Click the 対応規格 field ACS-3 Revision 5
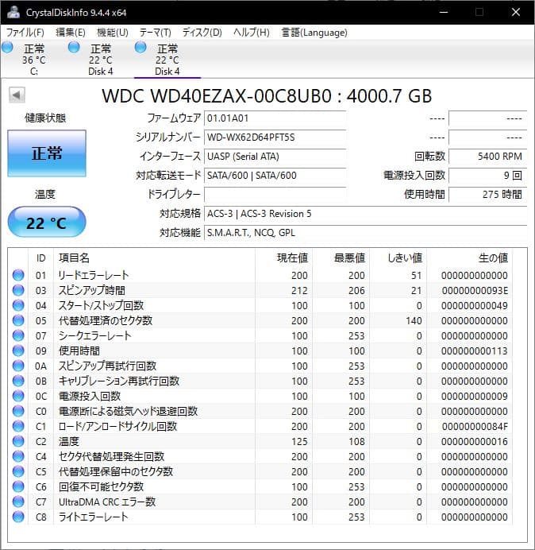The height and width of the screenshot is (550, 535). (365, 214)
